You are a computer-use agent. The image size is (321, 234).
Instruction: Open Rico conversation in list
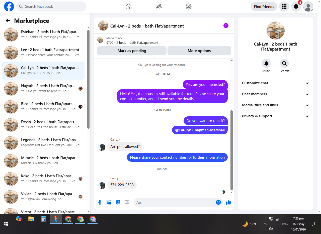43,107
